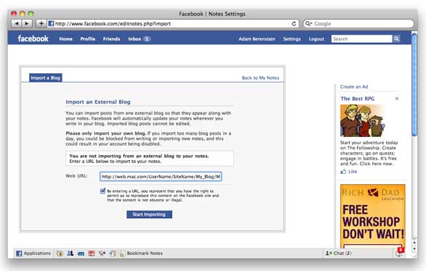The width and height of the screenshot is (426, 271).
Task: Click Logout in the Facebook header
Action: (316, 39)
